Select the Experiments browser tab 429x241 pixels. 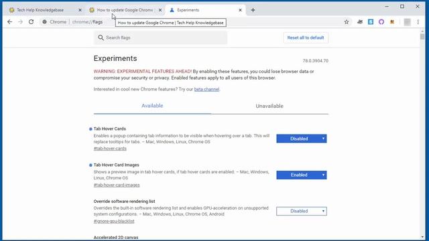coord(205,10)
